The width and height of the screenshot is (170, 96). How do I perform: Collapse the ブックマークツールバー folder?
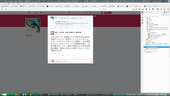point(144,17)
